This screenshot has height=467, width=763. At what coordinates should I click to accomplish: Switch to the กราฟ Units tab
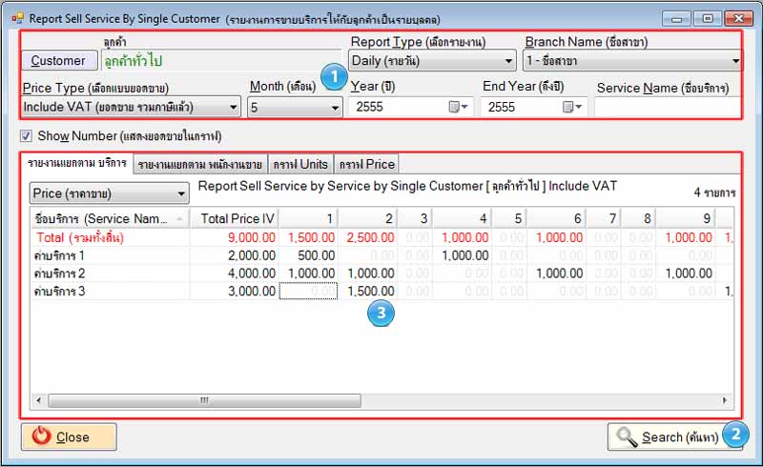(x=299, y=164)
